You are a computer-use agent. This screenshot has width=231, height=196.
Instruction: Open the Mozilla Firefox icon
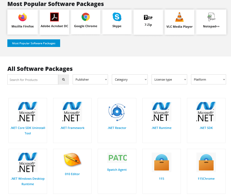tap(23, 17)
